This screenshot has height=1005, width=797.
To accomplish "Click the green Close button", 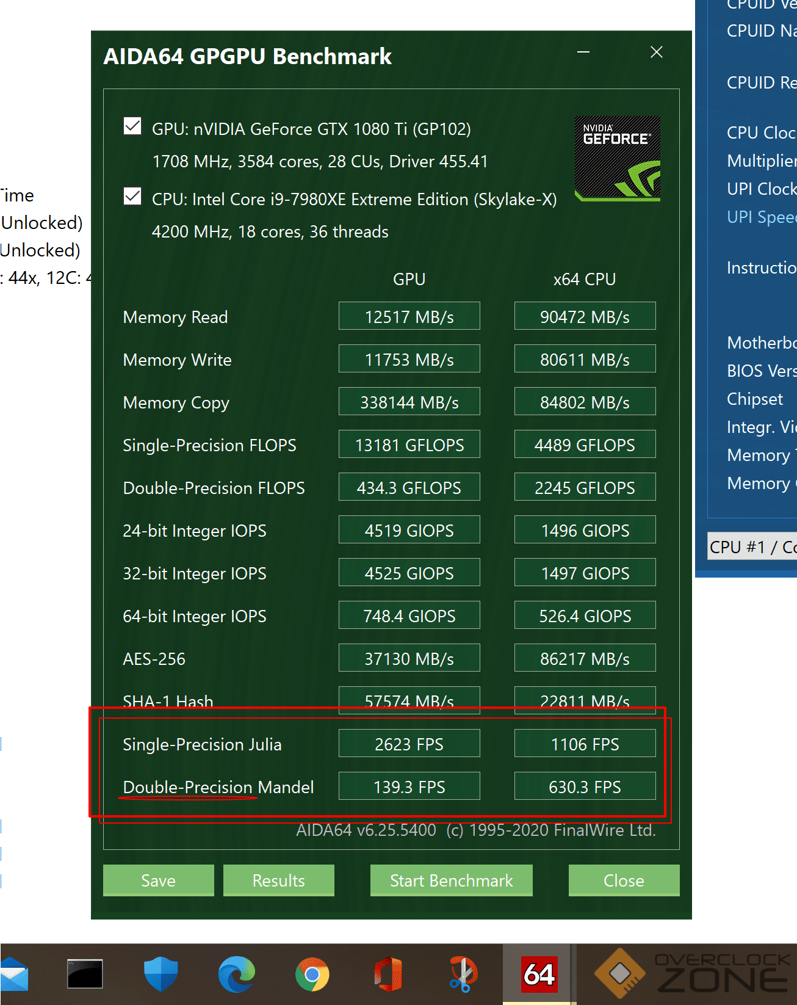I will coord(623,880).
